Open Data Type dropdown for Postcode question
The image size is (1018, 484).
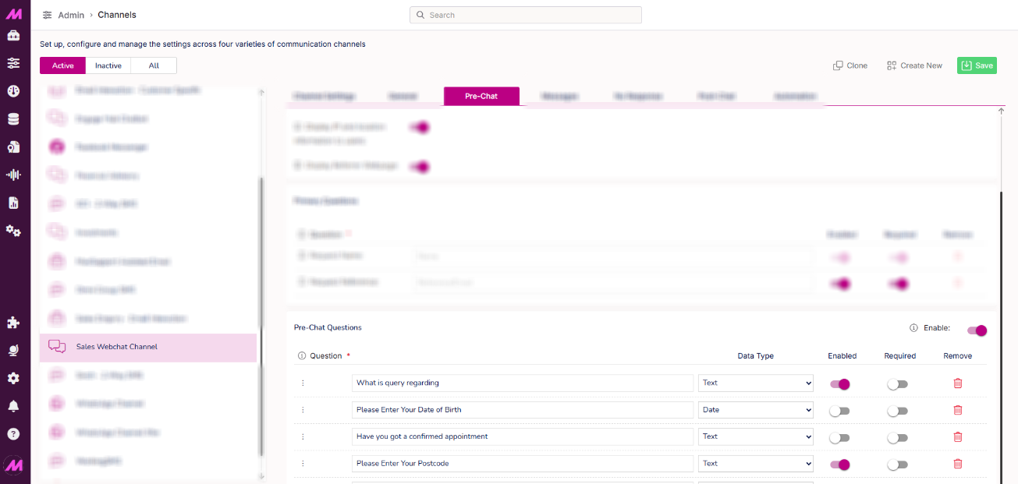click(756, 464)
